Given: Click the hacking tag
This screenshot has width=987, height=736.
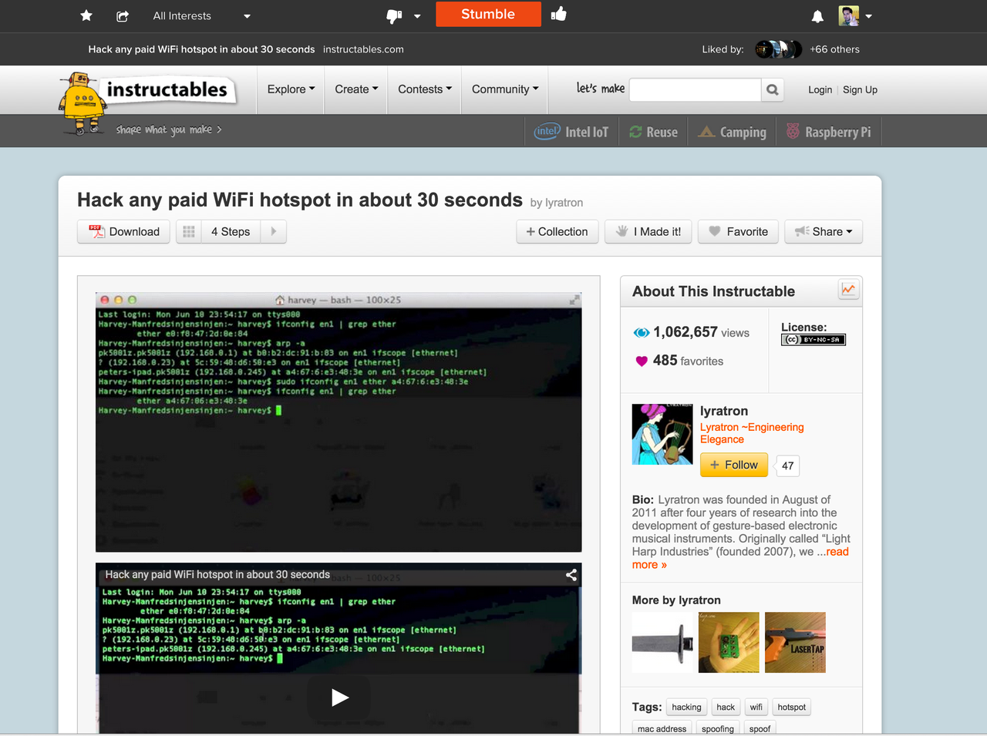Looking at the screenshot, I should (x=686, y=707).
